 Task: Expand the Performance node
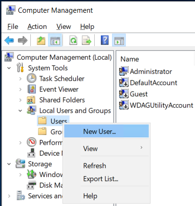click(20, 143)
